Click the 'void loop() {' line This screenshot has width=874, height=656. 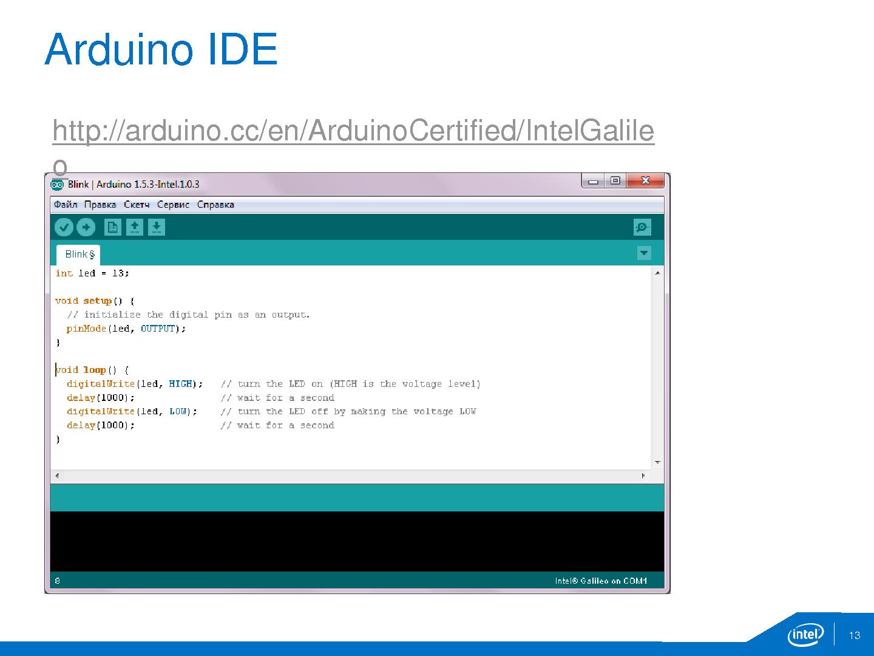click(92, 370)
